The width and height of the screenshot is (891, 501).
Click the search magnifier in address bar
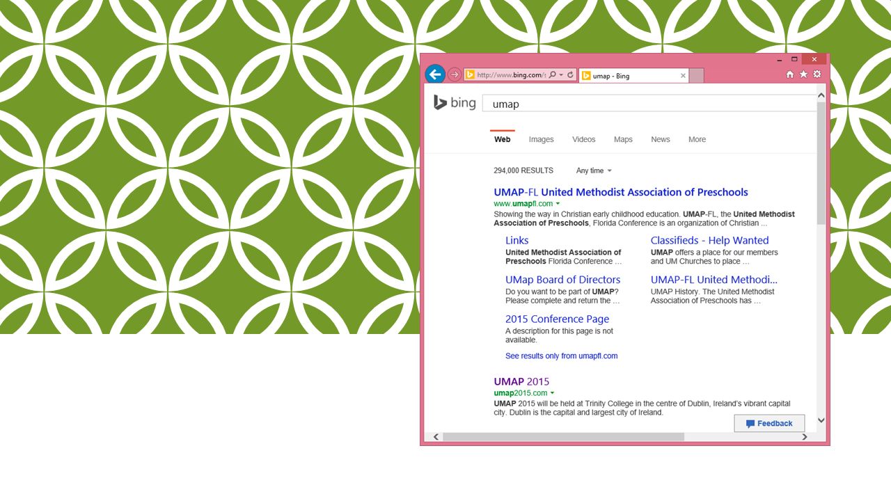(553, 75)
